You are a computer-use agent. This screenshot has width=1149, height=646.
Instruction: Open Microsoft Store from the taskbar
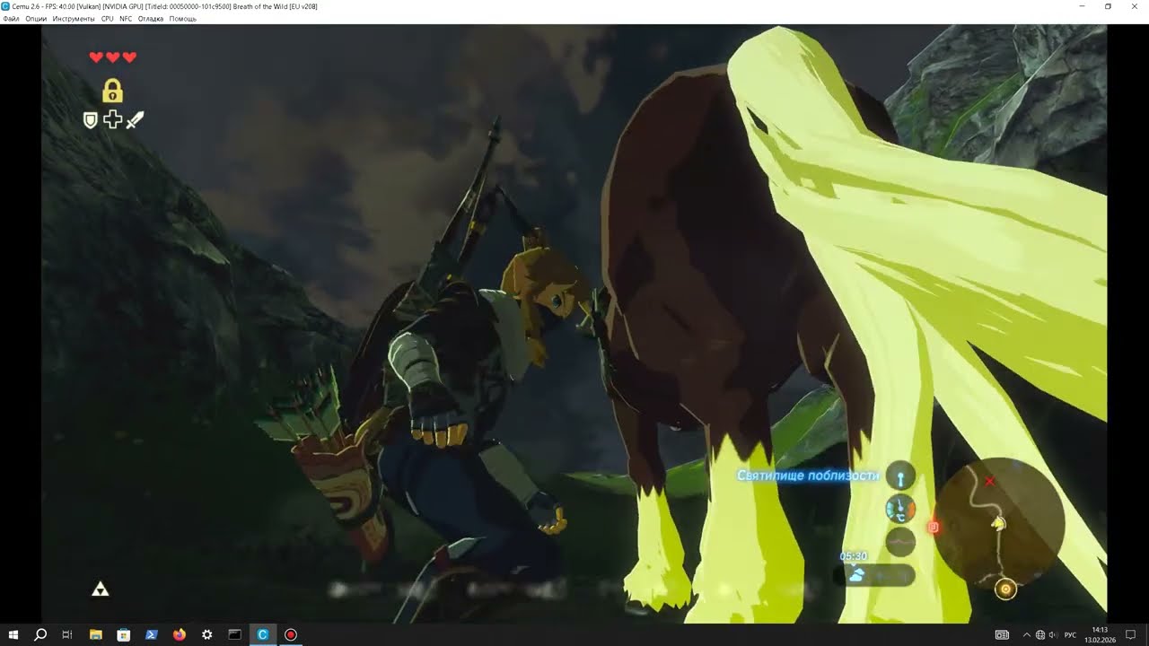coord(124,634)
